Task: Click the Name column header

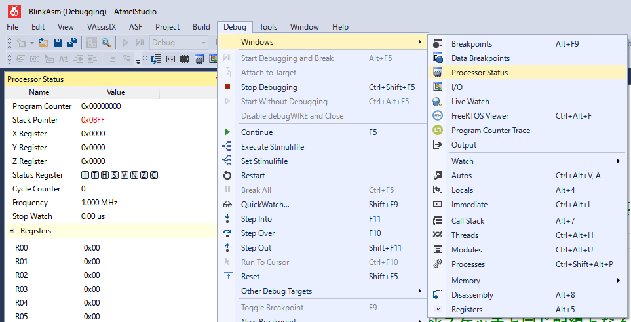Action: click(39, 92)
